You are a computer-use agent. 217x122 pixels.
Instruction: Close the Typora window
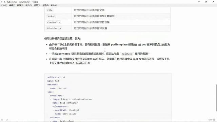(213, 2)
